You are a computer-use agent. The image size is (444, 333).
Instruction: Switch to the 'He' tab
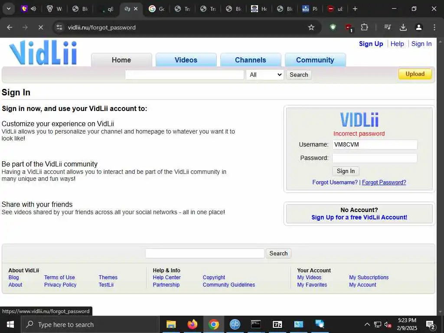coord(259,9)
